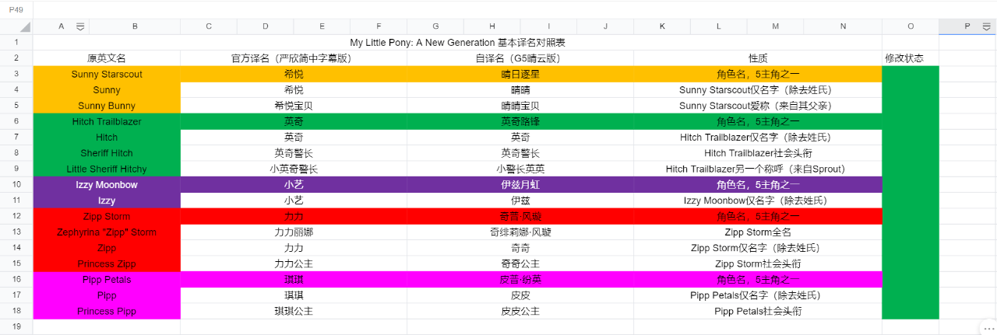This screenshot has width=997, height=335.
Task: Select the Little Sheriff Hitchy cell
Action: (107, 169)
